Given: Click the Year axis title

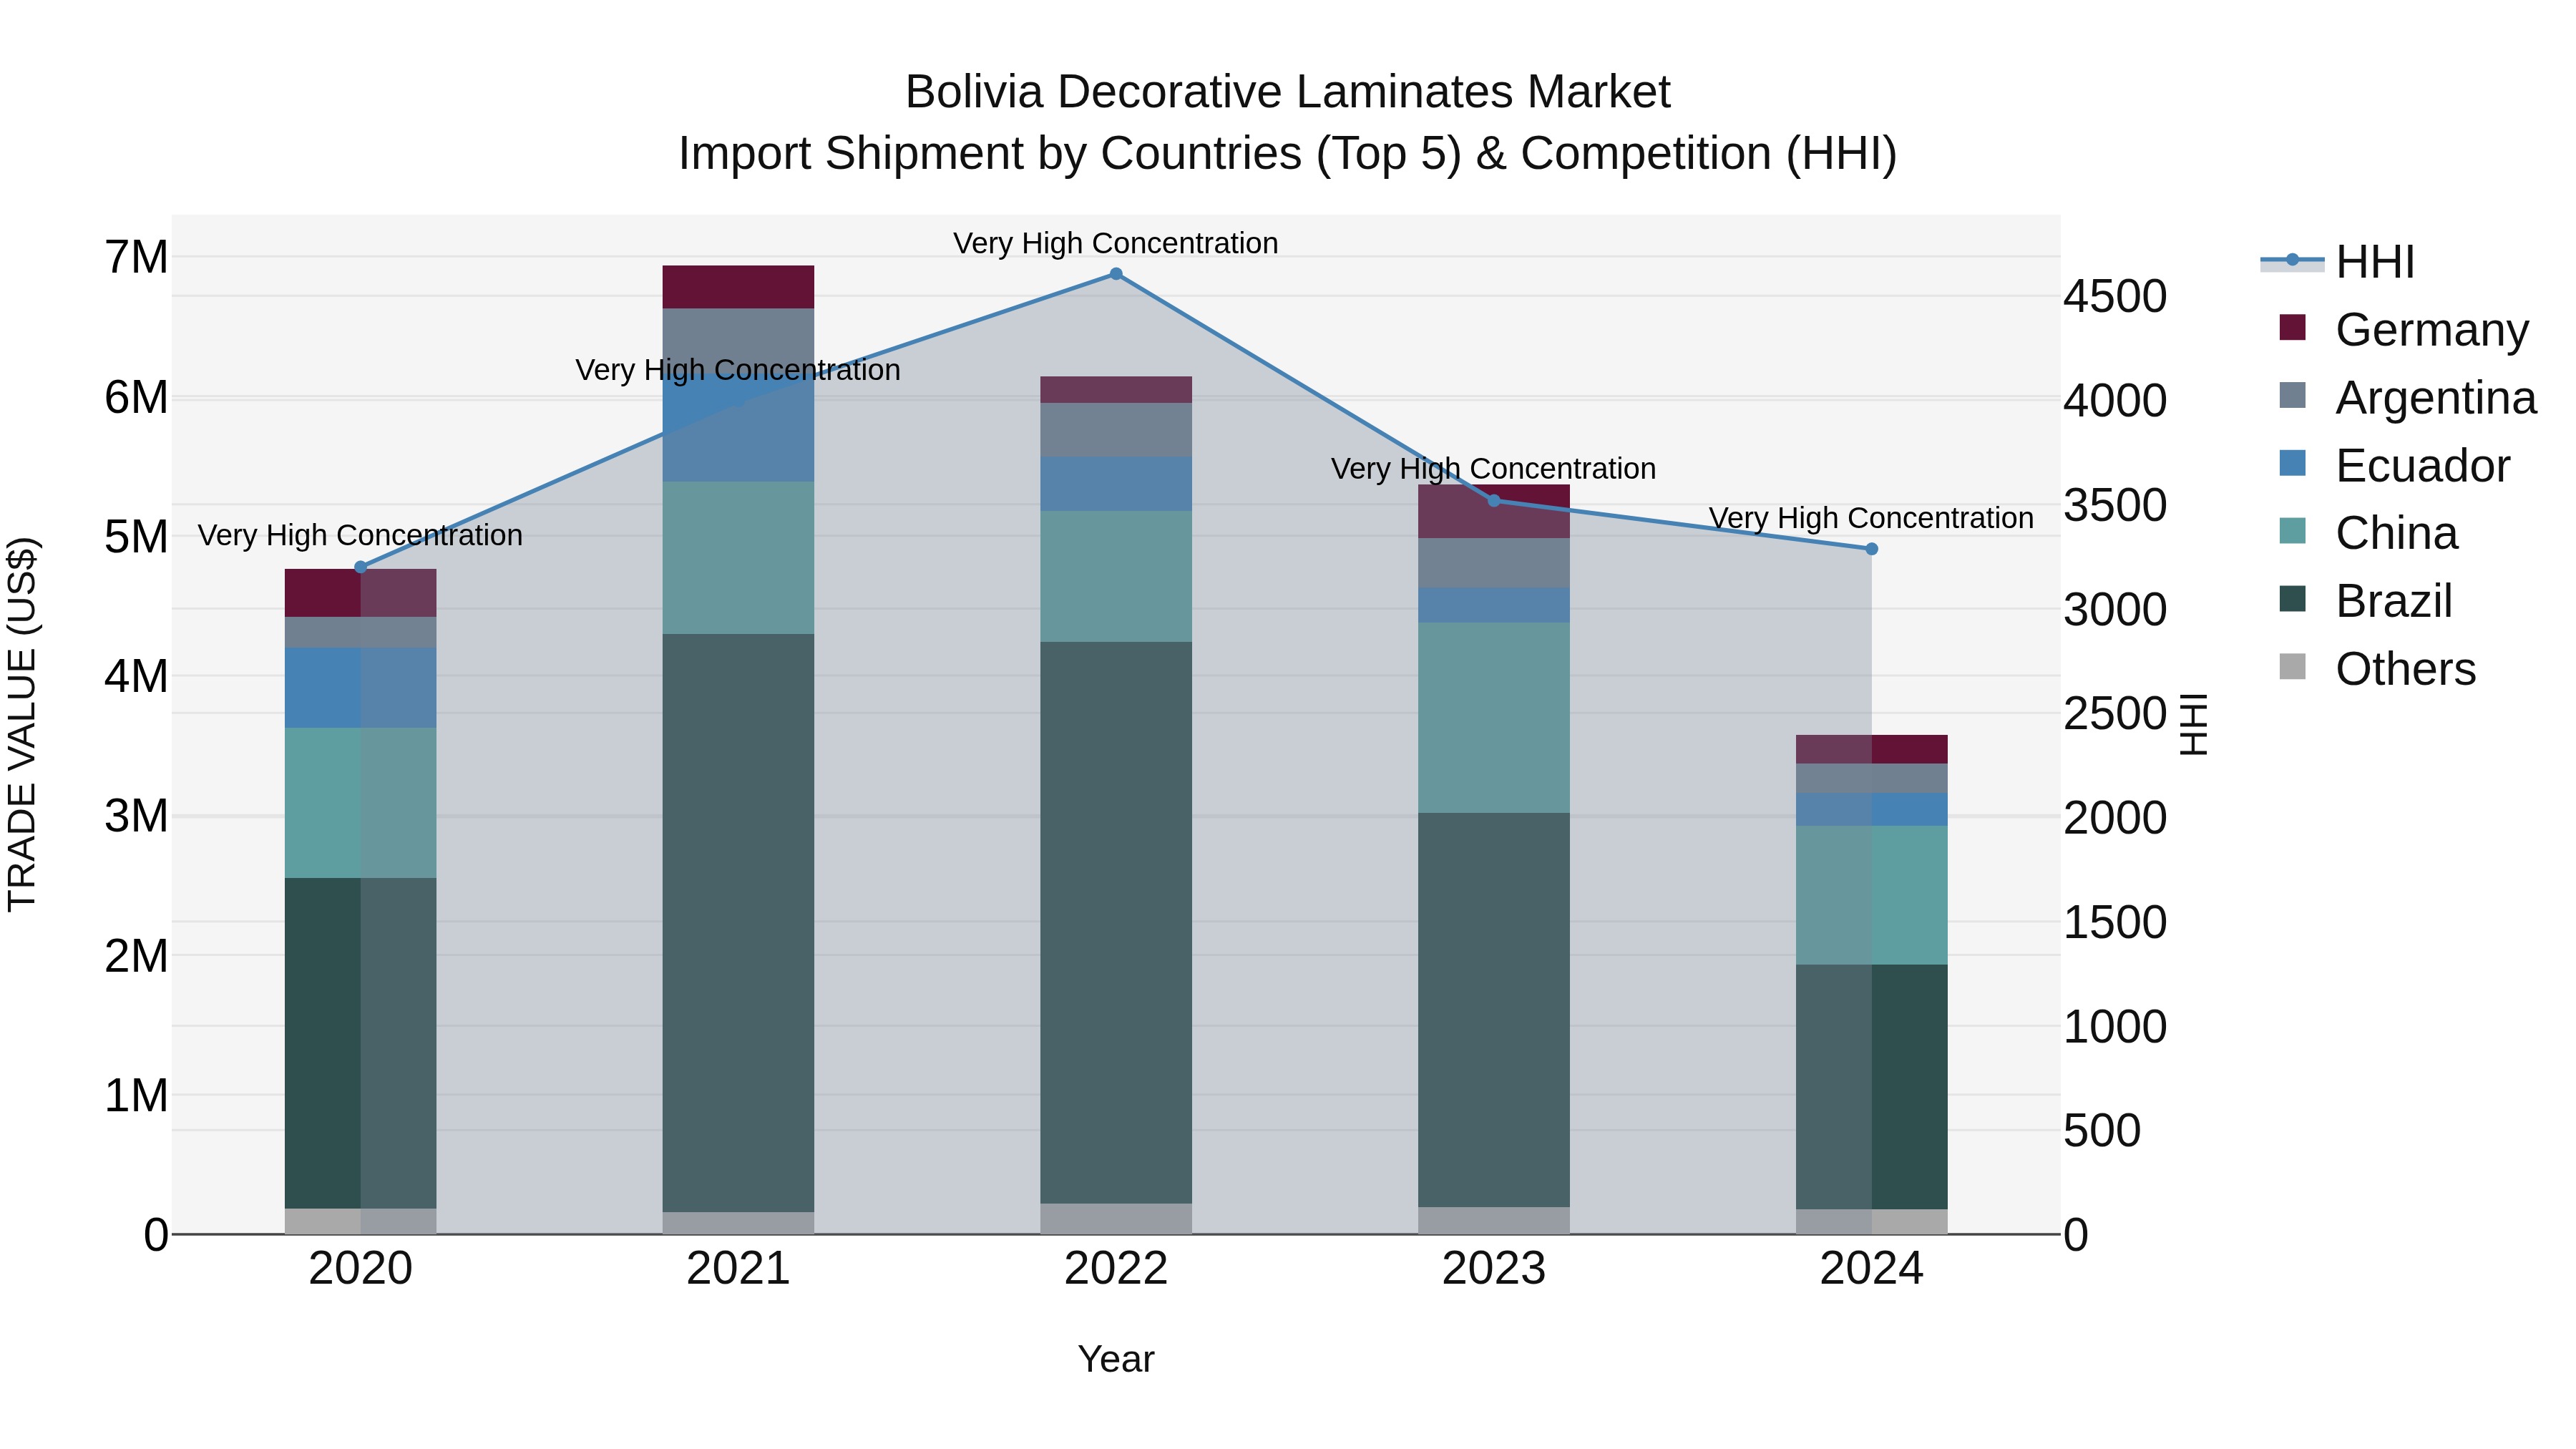Looking at the screenshot, I should coord(1116,1359).
